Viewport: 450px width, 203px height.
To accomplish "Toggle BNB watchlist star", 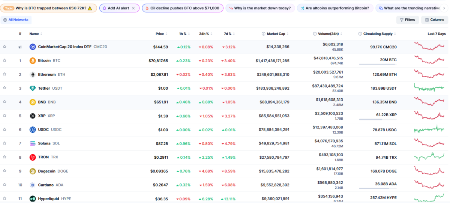I will coord(4,102).
